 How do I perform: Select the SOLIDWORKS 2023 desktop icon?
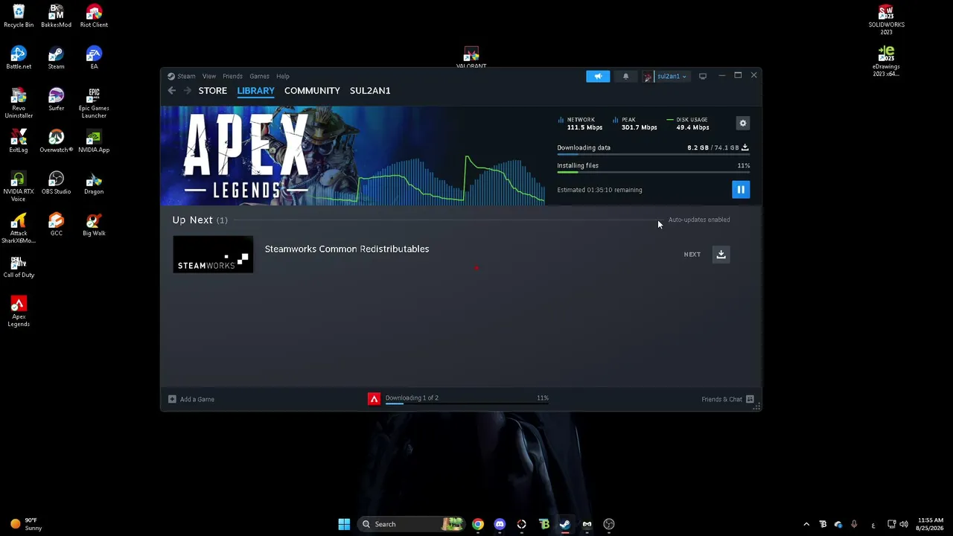886,20
